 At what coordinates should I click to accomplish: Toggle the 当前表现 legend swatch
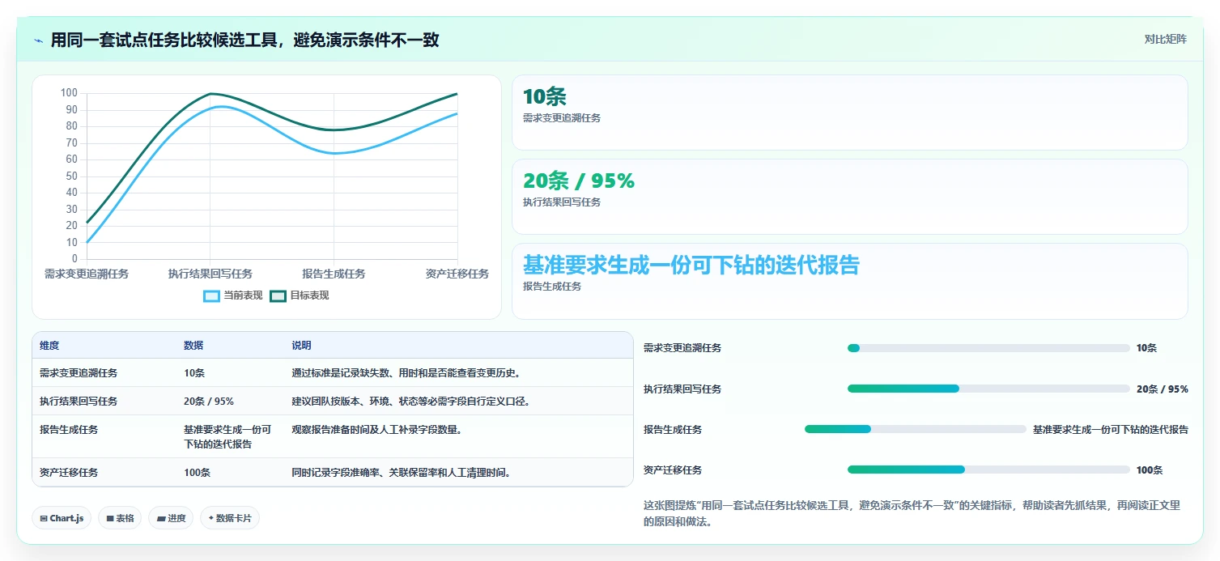click(212, 295)
